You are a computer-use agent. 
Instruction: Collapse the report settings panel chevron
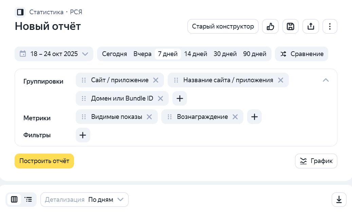point(326,80)
